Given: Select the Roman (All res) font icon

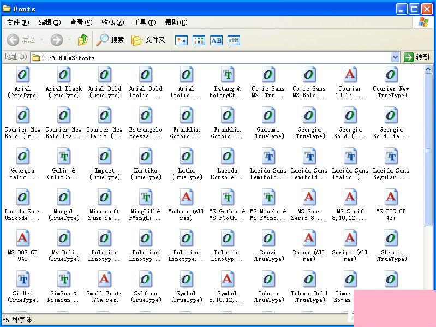Looking at the screenshot, I should tap(309, 238).
